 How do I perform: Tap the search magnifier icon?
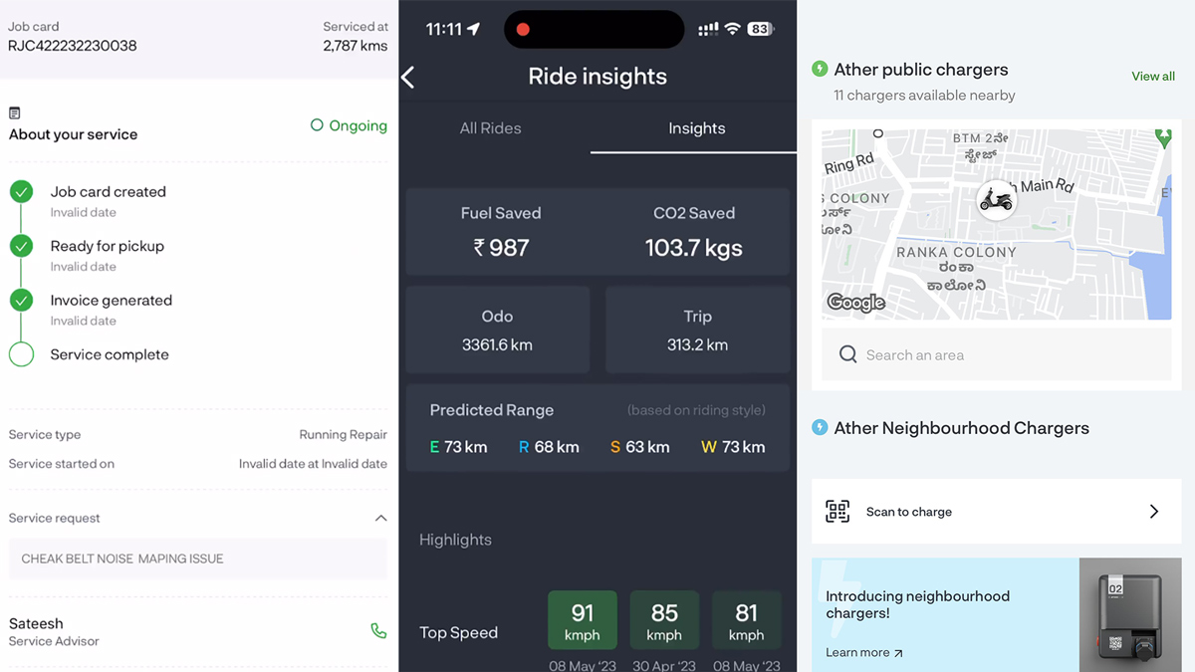[x=847, y=354]
